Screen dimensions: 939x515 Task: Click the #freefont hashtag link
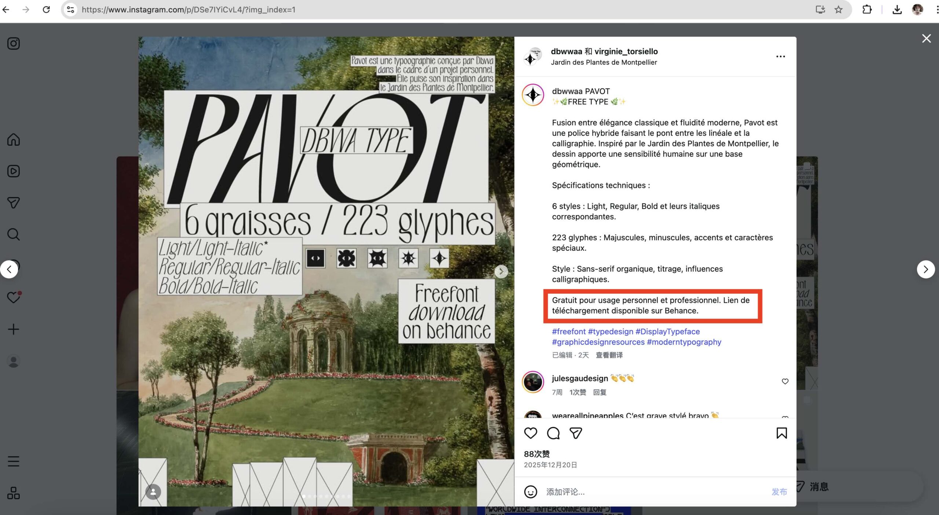click(x=569, y=331)
